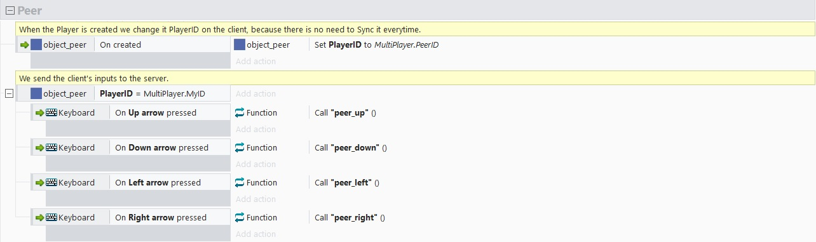Screen dimensions: 816x242
Task: Click the Keyboard icon in Left arrow event
Action: (51, 182)
